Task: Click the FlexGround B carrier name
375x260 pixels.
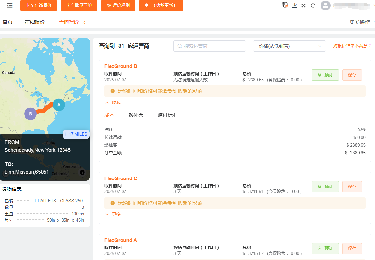Action: pos(121,66)
